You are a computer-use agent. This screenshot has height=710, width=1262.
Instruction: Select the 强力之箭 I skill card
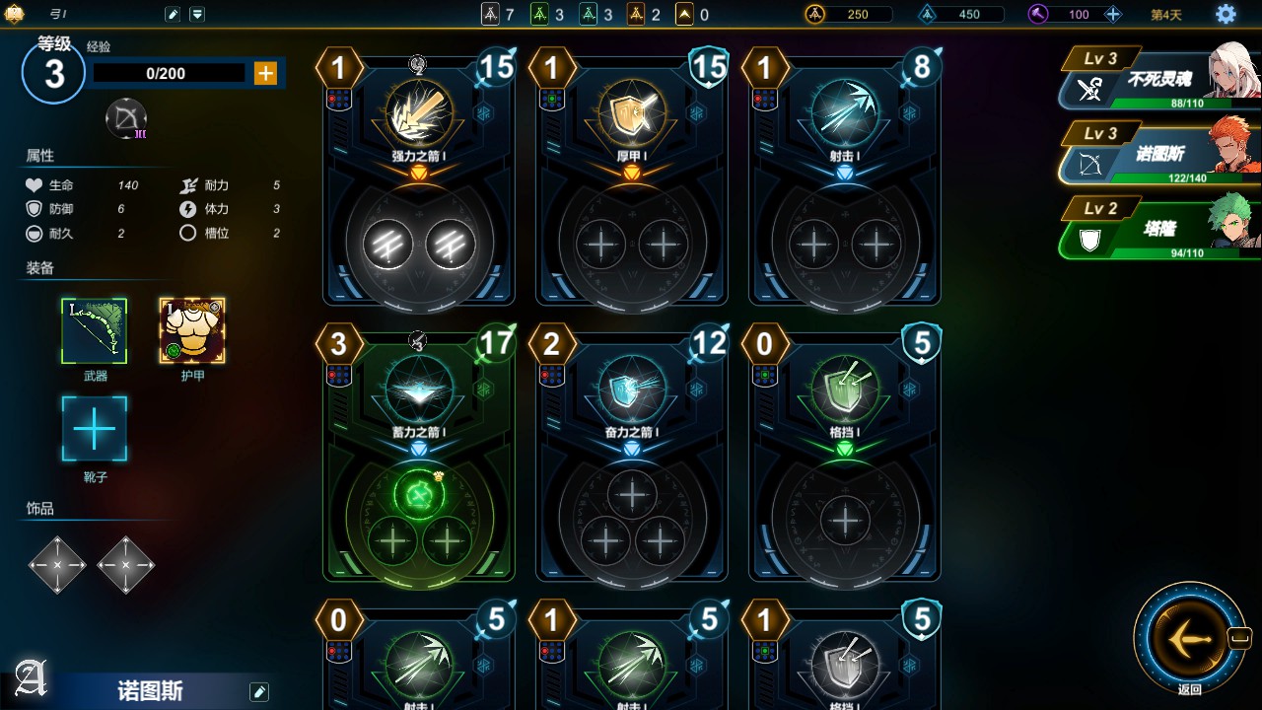pyautogui.click(x=419, y=177)
